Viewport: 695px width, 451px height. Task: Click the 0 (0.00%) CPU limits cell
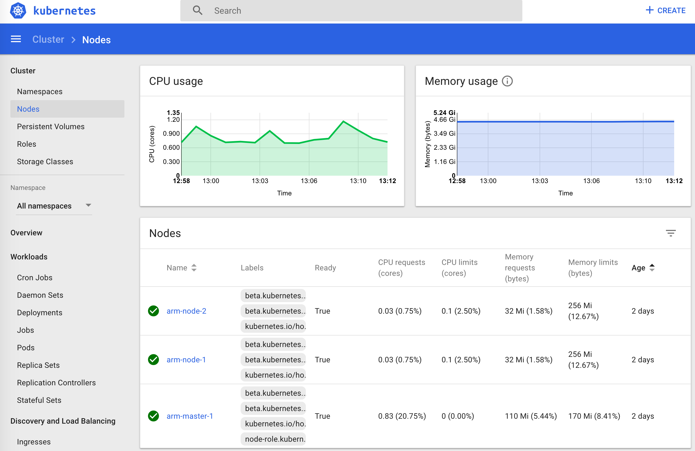click(458, 416)
